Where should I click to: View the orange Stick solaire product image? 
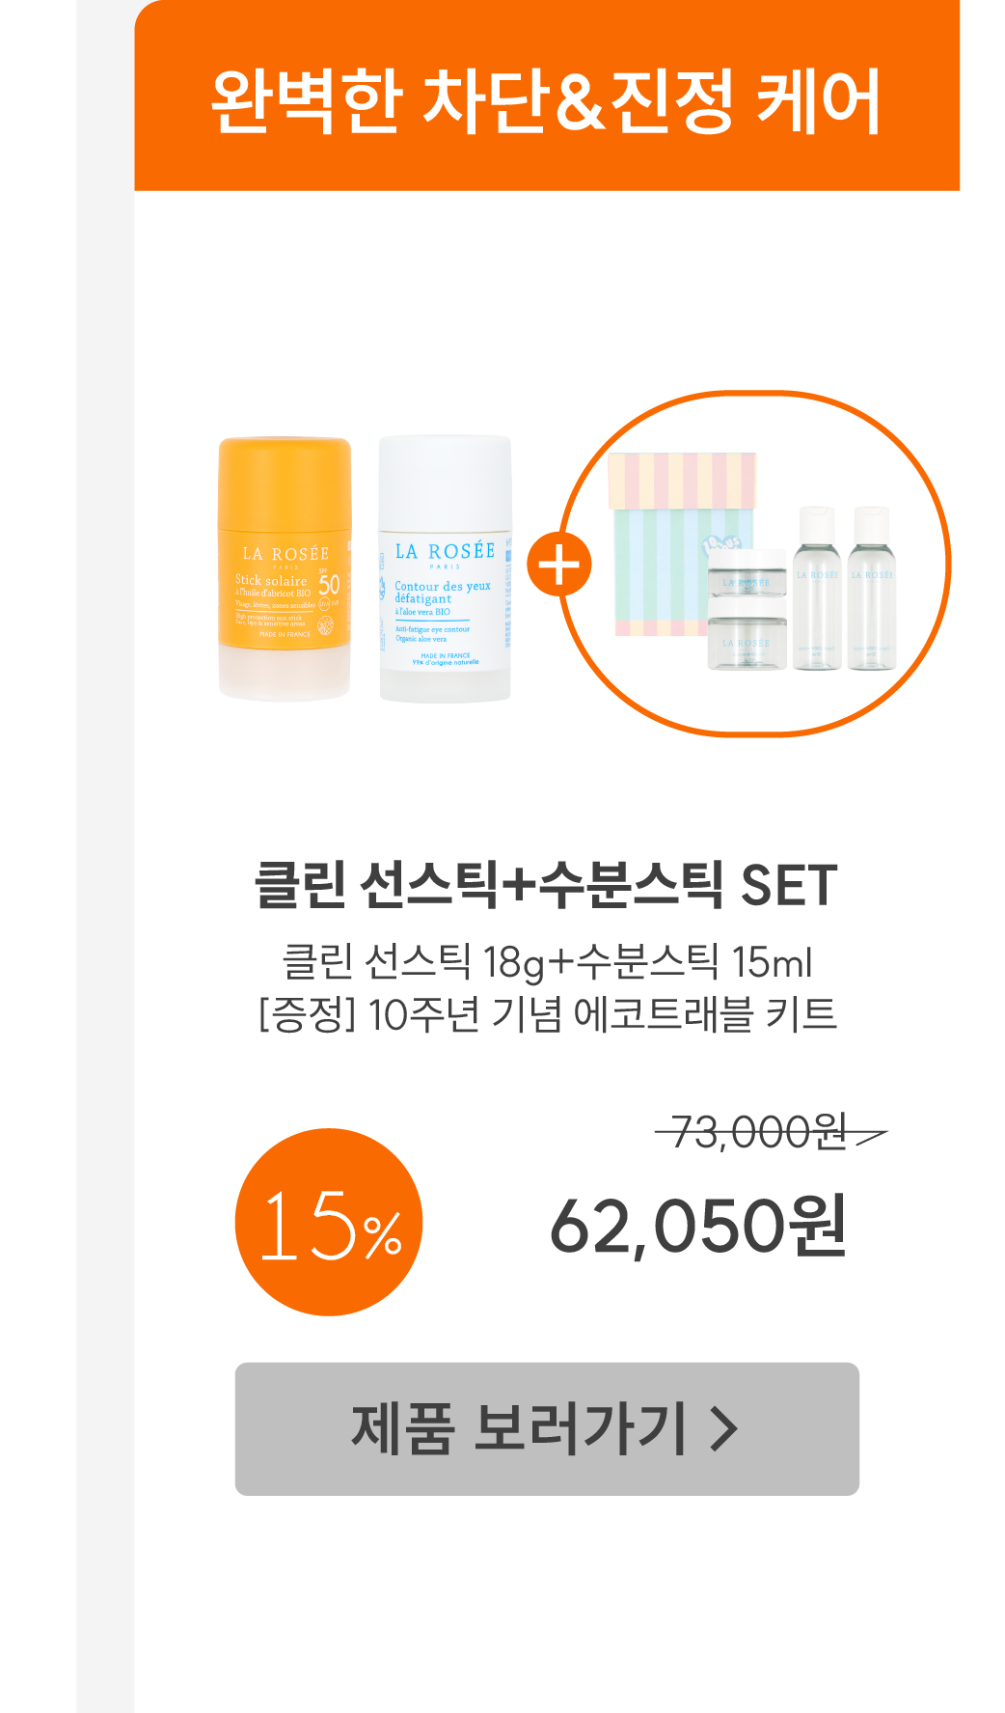point(285,569)
